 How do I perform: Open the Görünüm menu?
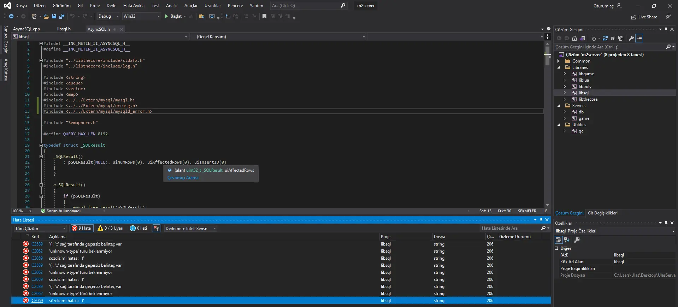tap(61, 6)
